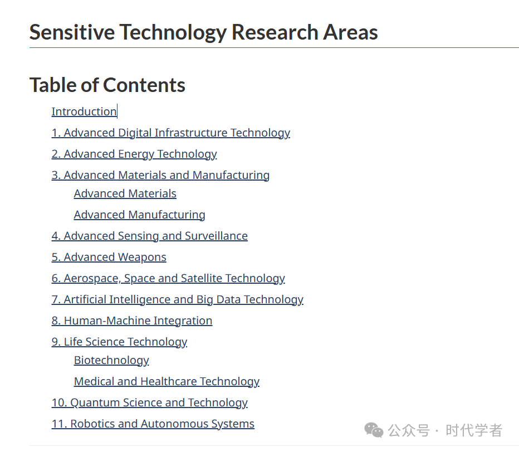Open the Advanced Manufacturing sub-link
Image resolution: width=519 pixels, height=451 pixels.
(x=139, y=215)
